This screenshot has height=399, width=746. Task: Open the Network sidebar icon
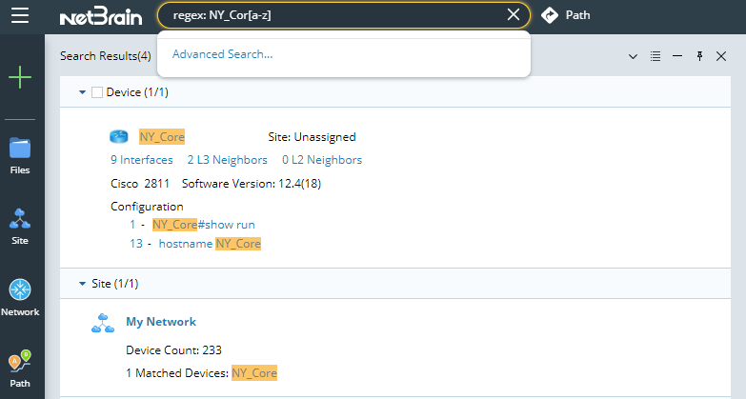(x=20, y=296)
